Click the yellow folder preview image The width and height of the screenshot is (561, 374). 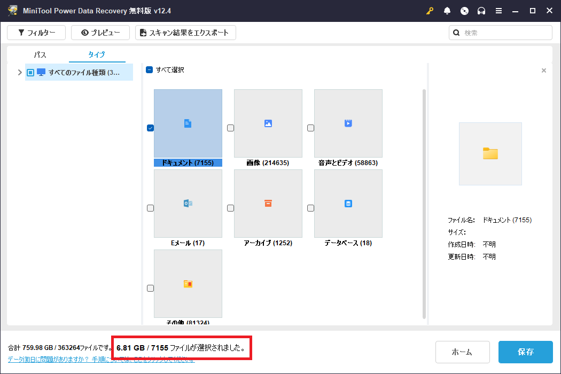click(x=490, y=154)
